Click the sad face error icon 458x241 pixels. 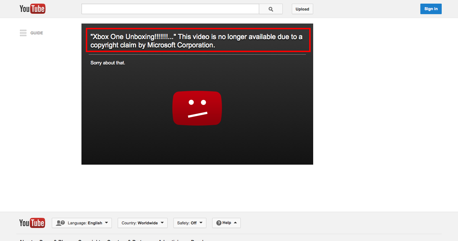tap(197, 108)
